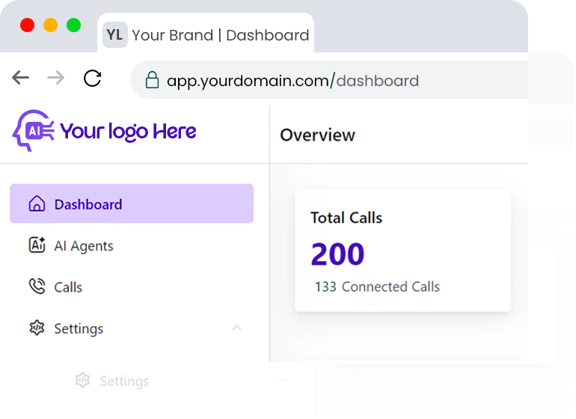Open the Dashboard sidebar menu item
576x419 pixels.
(88, 204)
